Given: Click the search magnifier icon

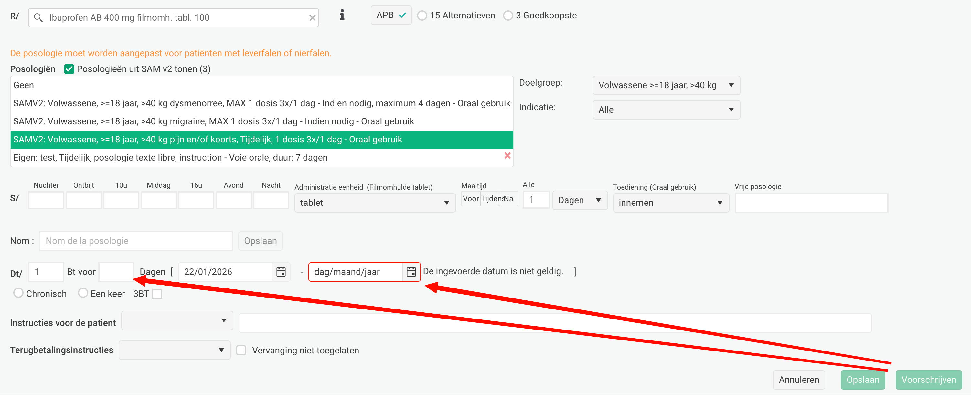Looking at the screenshot, I should tap(38, 18).
